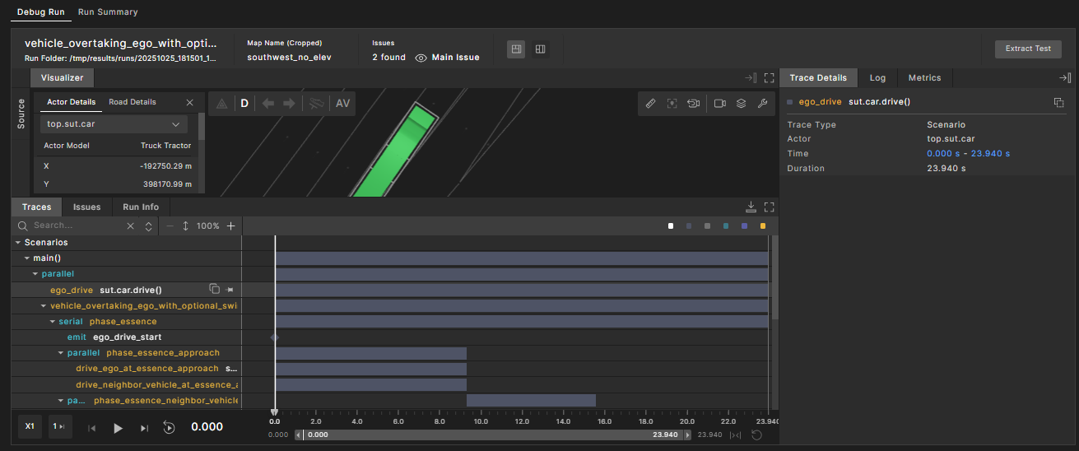This screenshot has height=451, width=1079.
Task: Switch to the split-panel layout toggle
Action: (x=540, y=49)
